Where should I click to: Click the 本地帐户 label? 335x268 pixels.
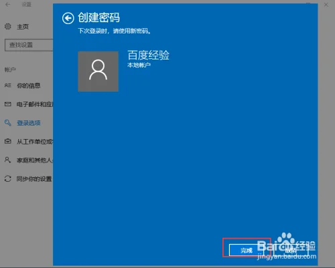click(x=139, y=65)
